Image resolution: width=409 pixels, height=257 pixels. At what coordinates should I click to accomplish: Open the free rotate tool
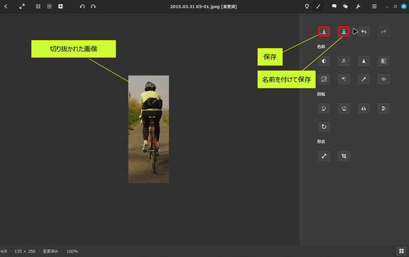point(324,126)
